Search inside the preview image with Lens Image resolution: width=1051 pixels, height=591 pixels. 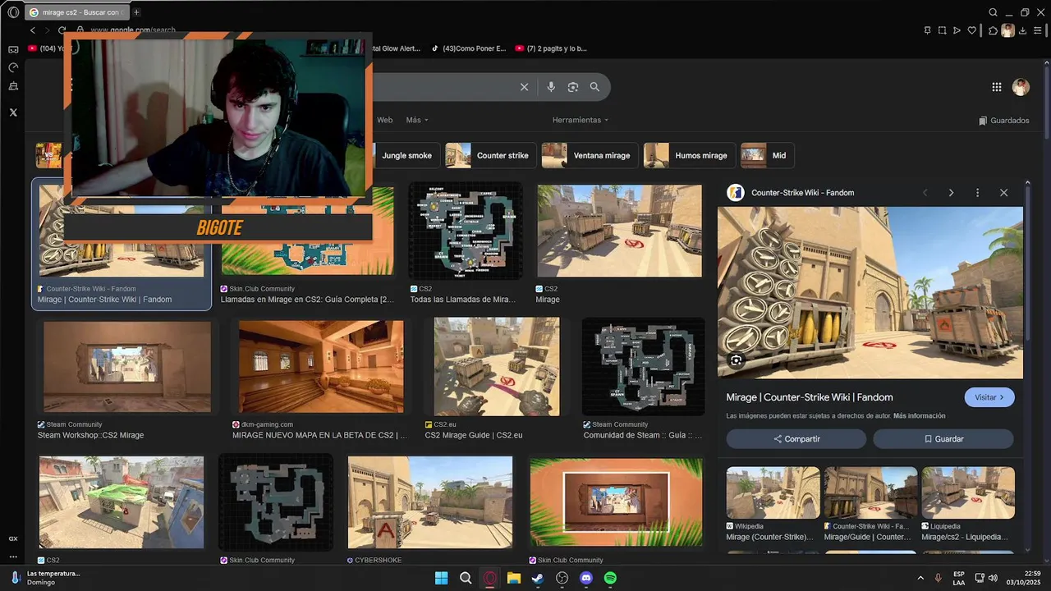pyautogui.click(x=736, y=360)
